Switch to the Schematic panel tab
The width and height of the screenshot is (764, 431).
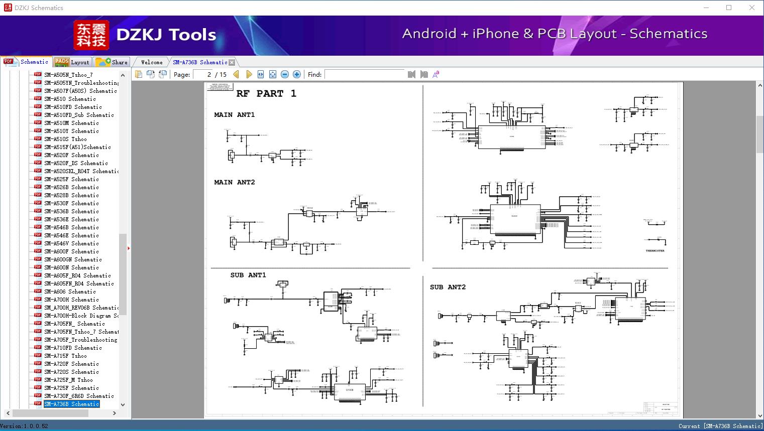coord(26,62)
